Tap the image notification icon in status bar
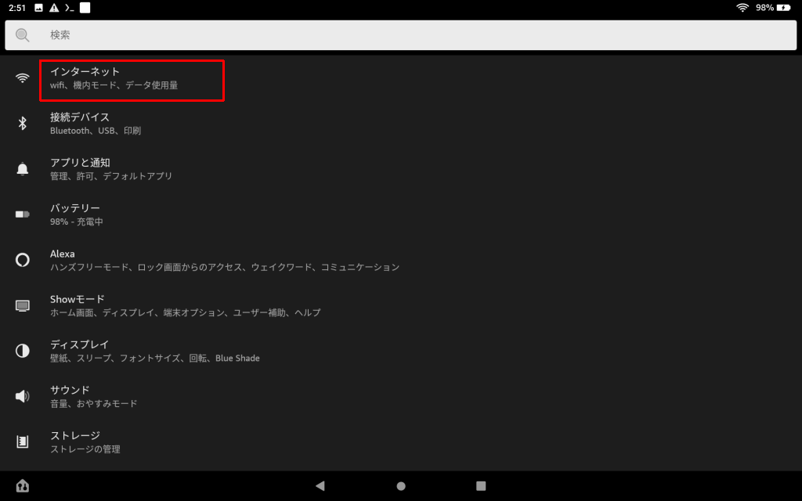 coord(38,8)
